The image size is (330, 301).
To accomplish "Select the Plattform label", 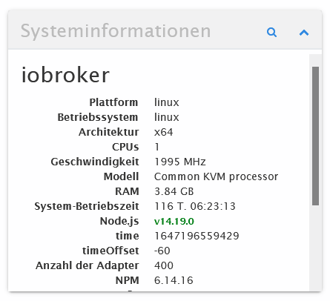I will coord(113,102).
